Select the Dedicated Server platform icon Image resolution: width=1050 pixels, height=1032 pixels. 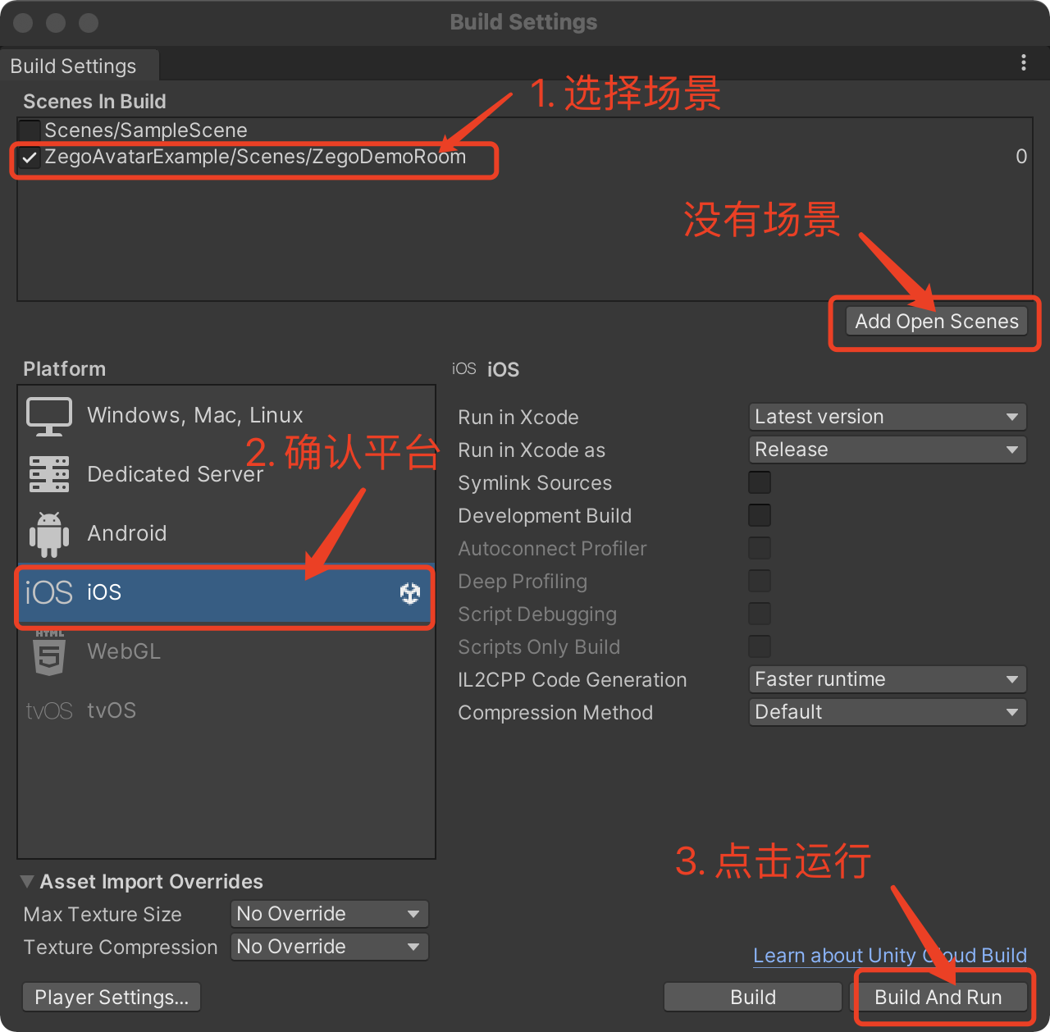pyautogui.click(x=49, y=474)
